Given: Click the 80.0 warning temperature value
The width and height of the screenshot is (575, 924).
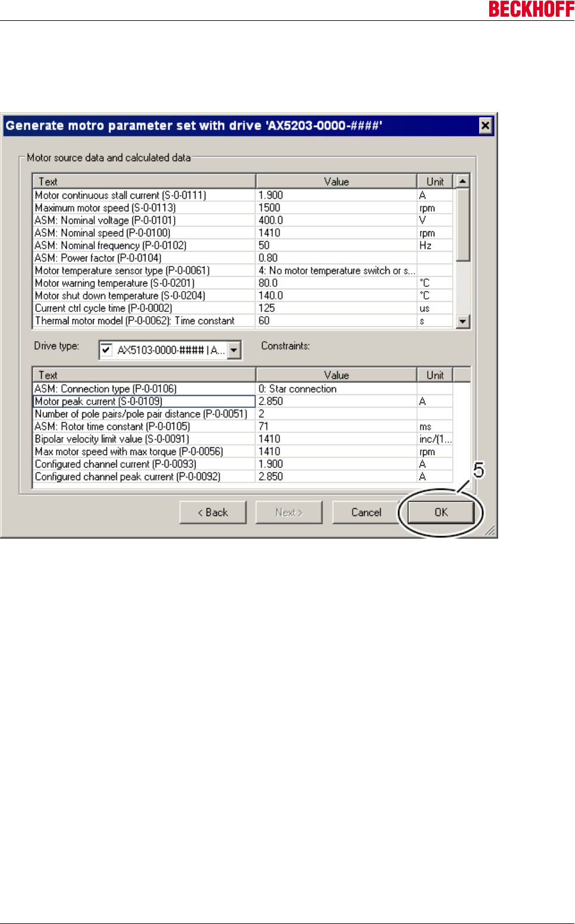Looking at the screenshot, I should [x=268, y=283].
